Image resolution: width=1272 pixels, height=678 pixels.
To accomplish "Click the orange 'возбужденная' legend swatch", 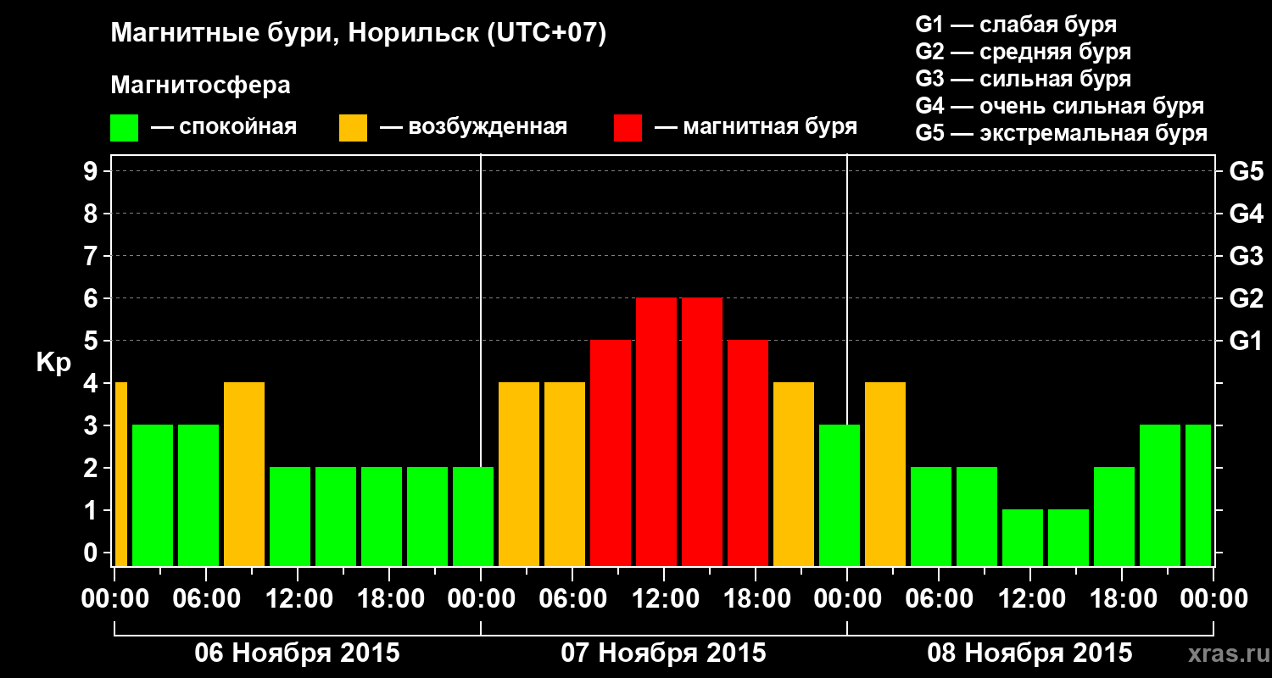I will click(x=353, y=128).
